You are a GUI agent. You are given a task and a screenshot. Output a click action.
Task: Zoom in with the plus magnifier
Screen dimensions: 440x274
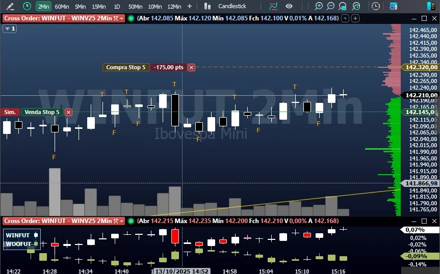[x=318, y=6]
